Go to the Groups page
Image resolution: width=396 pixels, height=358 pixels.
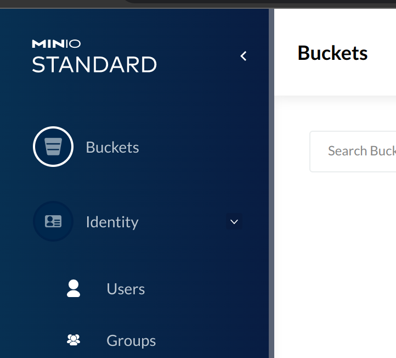[x=131, y=341]
